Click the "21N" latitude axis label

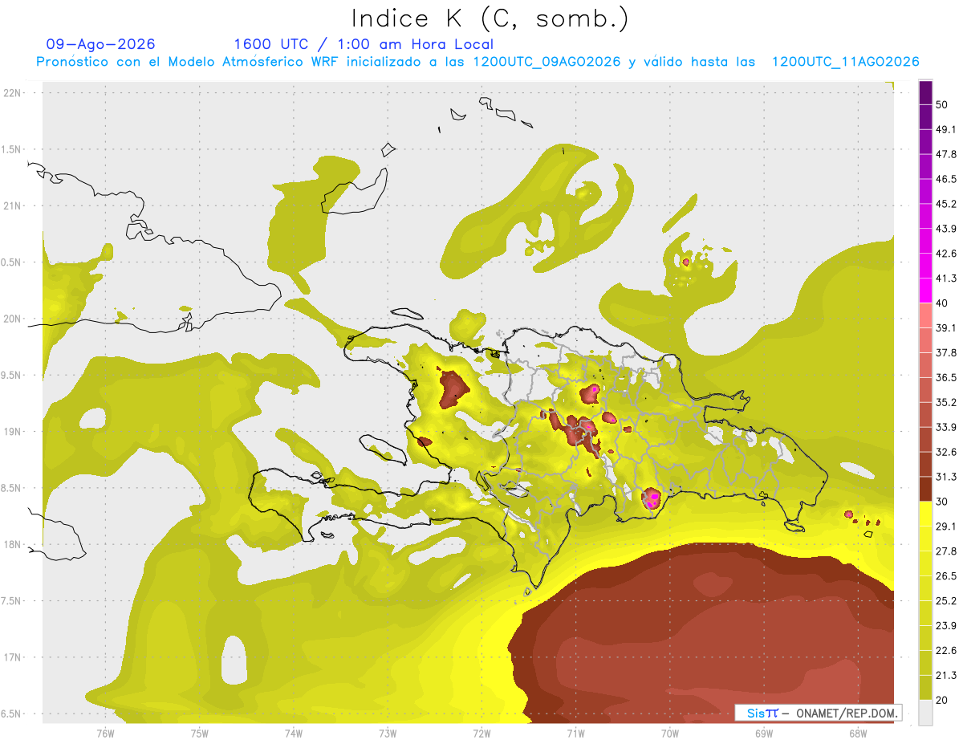(13, 205)
